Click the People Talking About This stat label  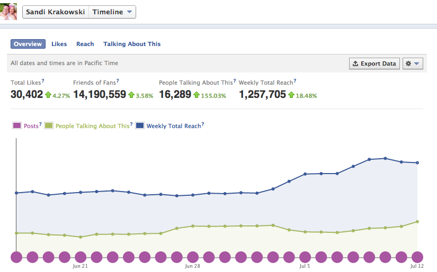195,83
